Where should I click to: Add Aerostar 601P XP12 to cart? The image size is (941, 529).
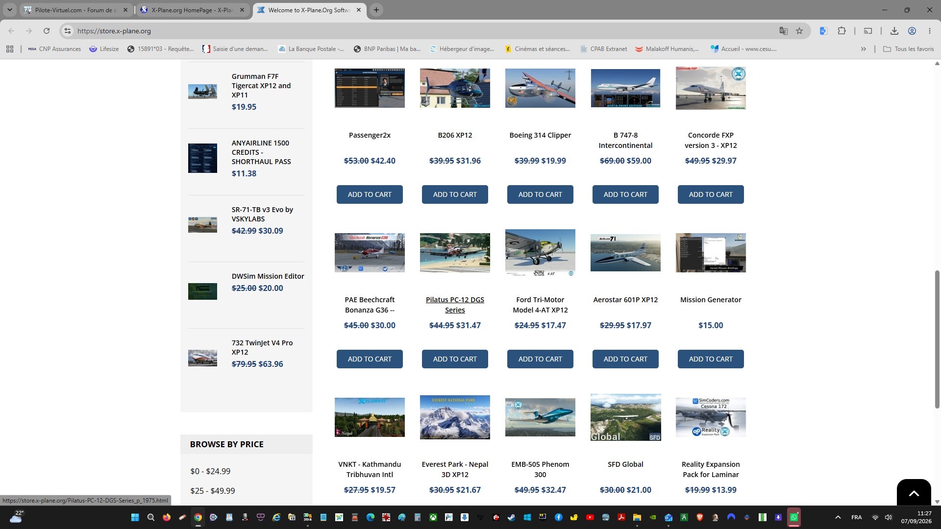pyautogui.click(x=625, y=359)
